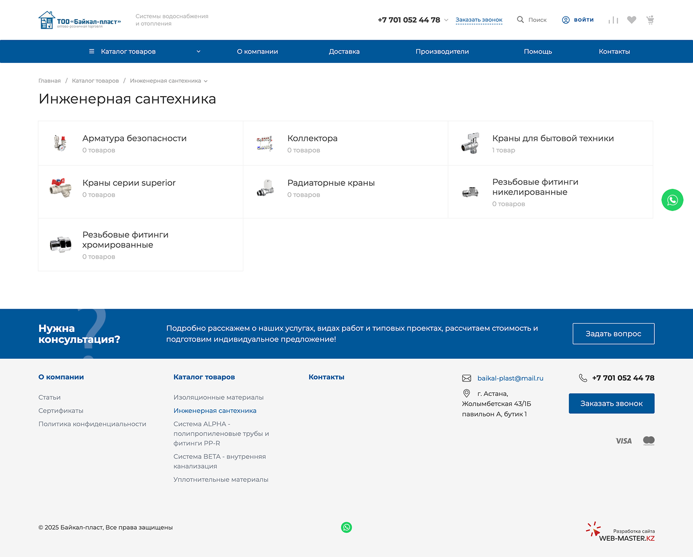
Task: Click the Visa payment icon
Action: coord(623,441)
